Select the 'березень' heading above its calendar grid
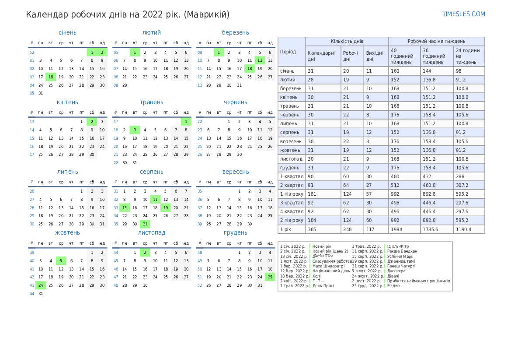This screenshot has height=362, width=511. point(236,33)
